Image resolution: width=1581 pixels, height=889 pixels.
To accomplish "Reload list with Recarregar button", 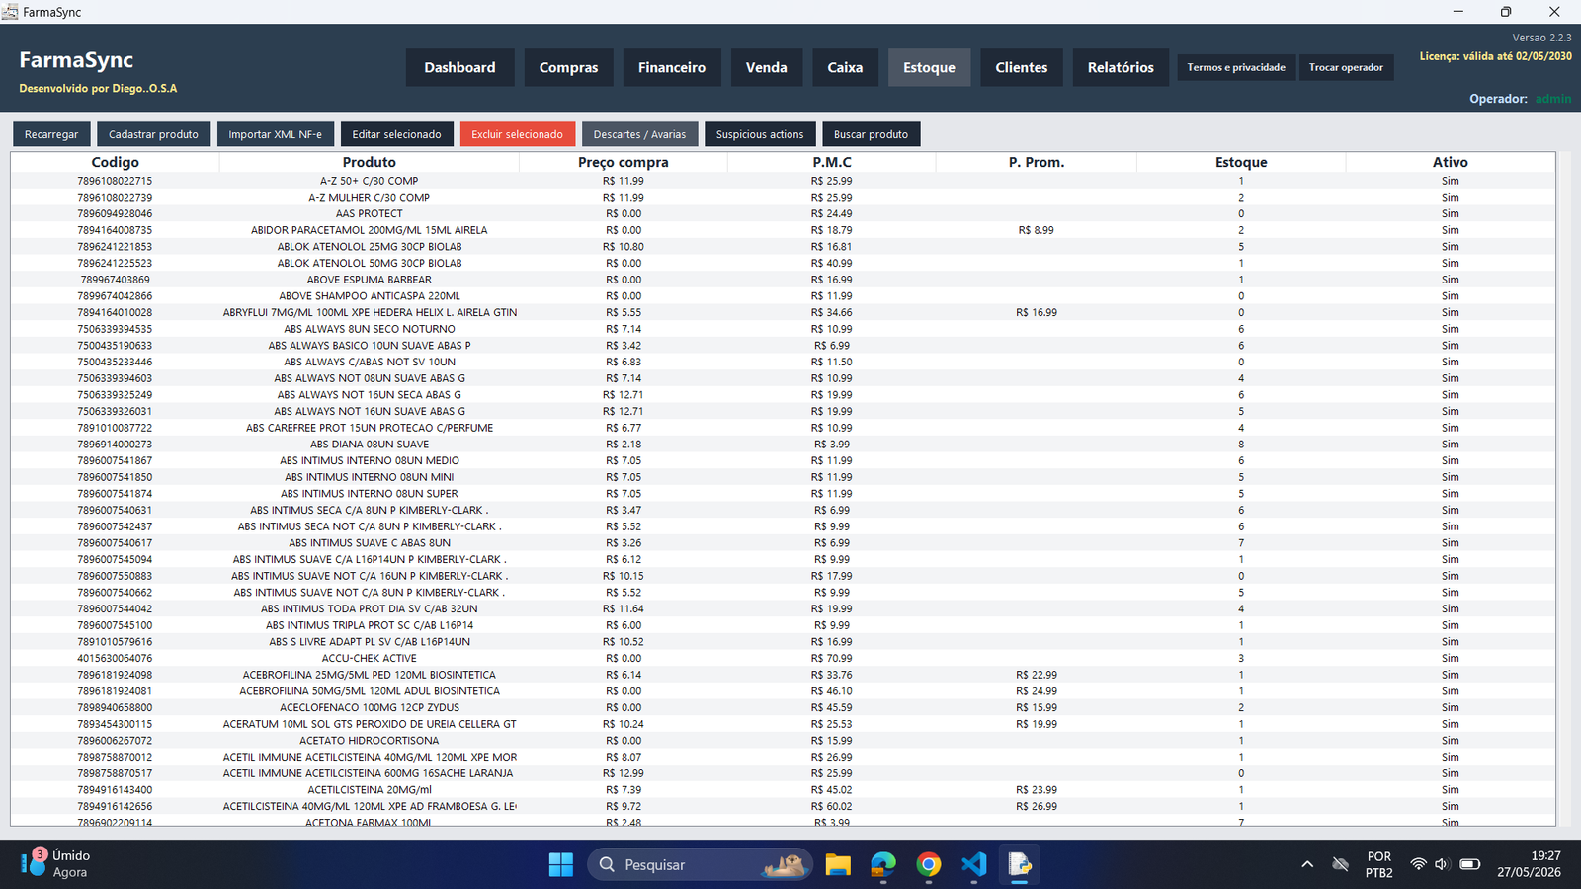I will pos(51,134).
